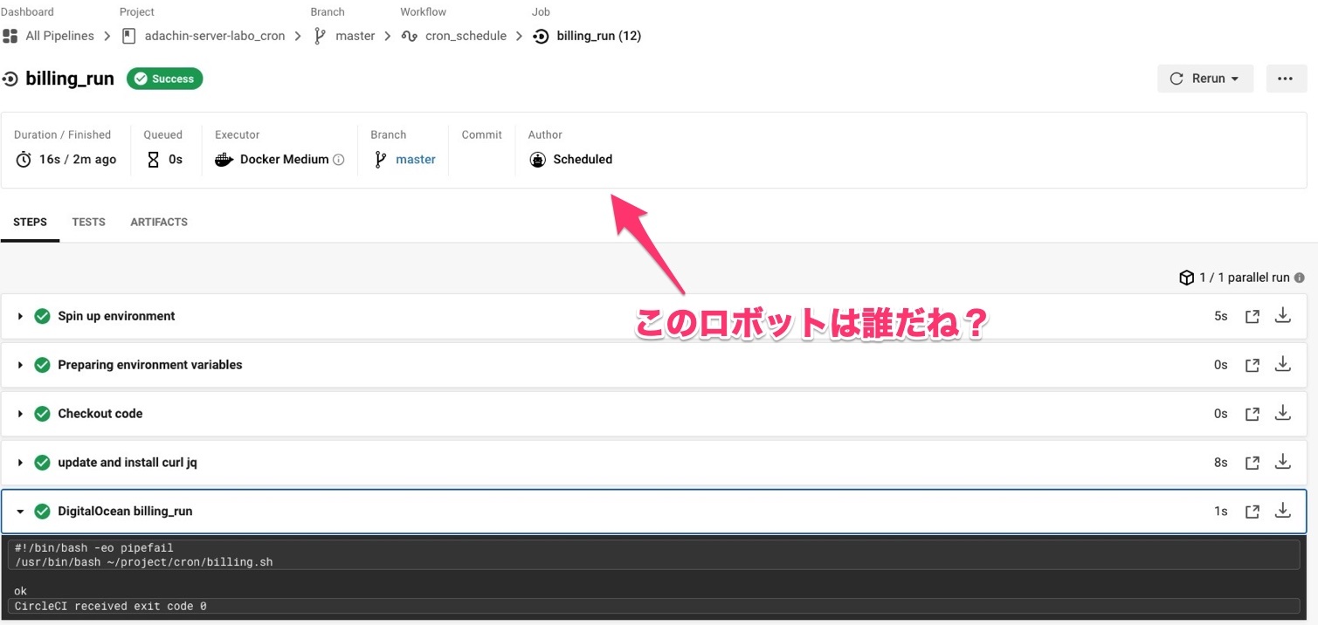Open the master branch link in details

click(415, 160)
